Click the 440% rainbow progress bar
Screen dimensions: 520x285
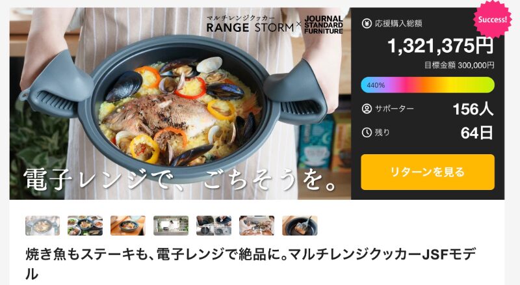pos(428,85)
